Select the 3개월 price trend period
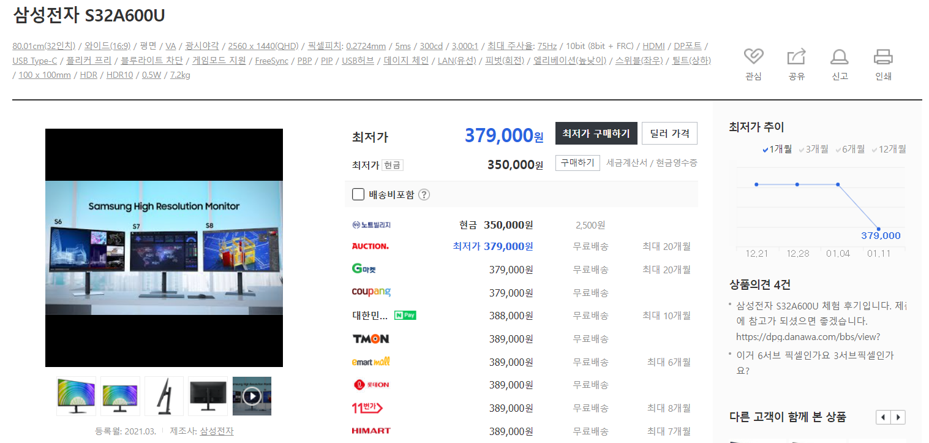The image size is (929, 443). [x=813, y=149]
